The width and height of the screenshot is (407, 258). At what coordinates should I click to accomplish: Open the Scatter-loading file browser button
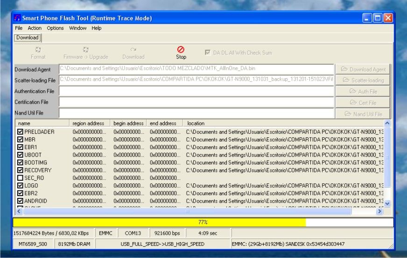click(x=363, y=80)
